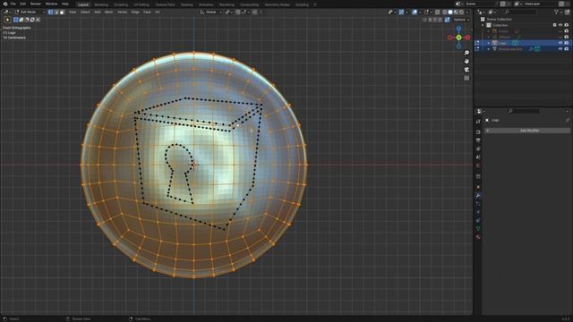Choose the set new selection mode icon
573x322 pixels.
pyautogui.click(x=16, y=20)
